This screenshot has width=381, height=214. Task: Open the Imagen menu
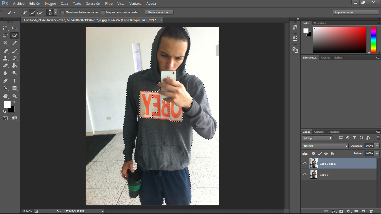(x=50, y=4)
